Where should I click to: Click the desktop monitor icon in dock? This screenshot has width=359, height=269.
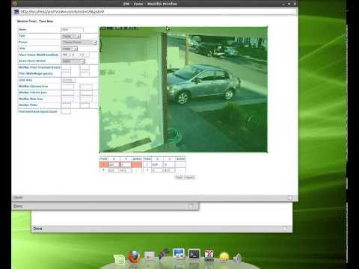[x=179, y=253]
